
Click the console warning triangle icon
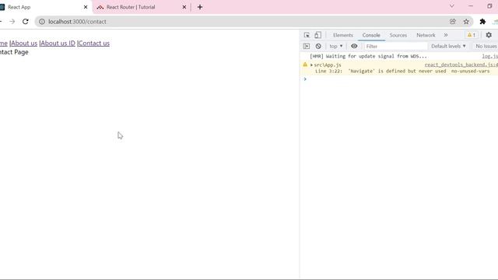point(305,65)
